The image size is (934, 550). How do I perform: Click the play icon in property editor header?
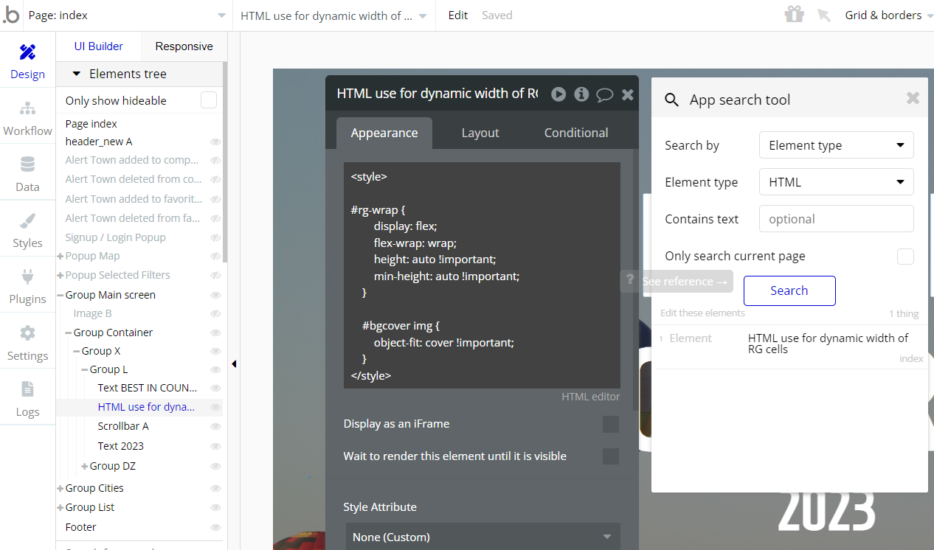pos(558,94)
